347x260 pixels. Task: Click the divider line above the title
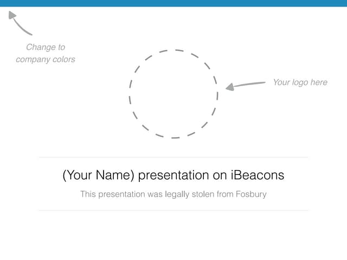173,158
